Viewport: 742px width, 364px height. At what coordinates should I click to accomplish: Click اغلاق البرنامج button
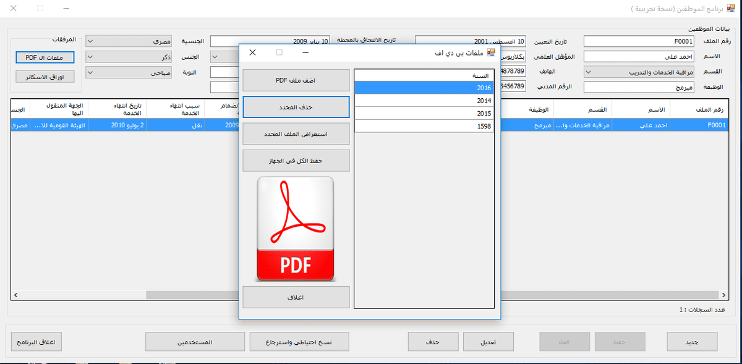36,342
